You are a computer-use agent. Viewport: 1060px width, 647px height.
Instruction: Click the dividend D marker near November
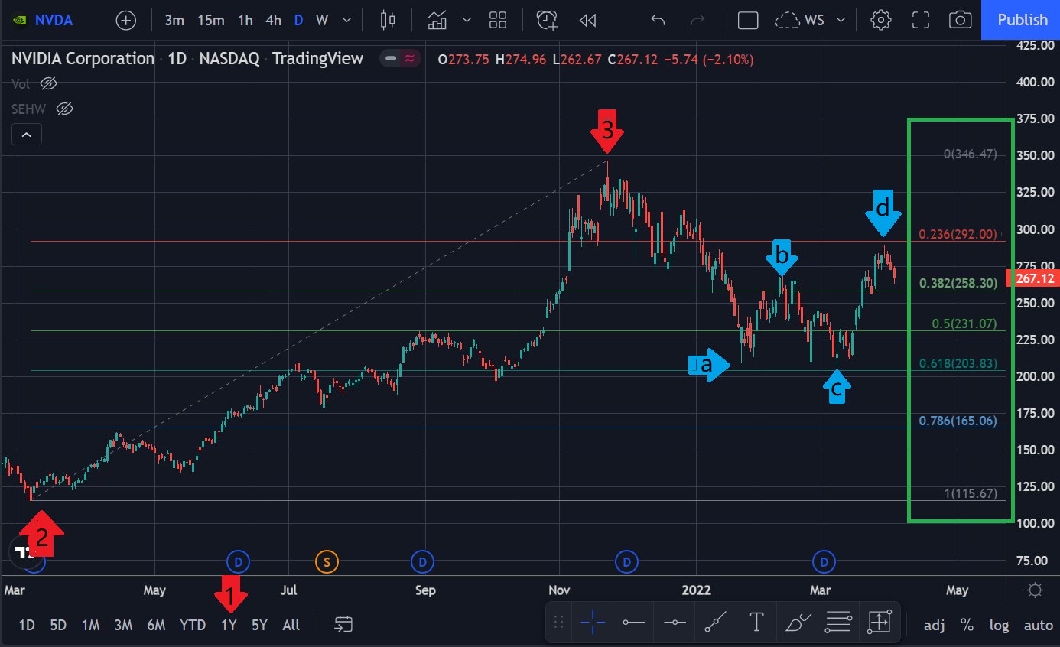tap(627, 562)
